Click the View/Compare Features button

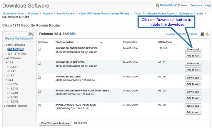[x=55, y=123]
